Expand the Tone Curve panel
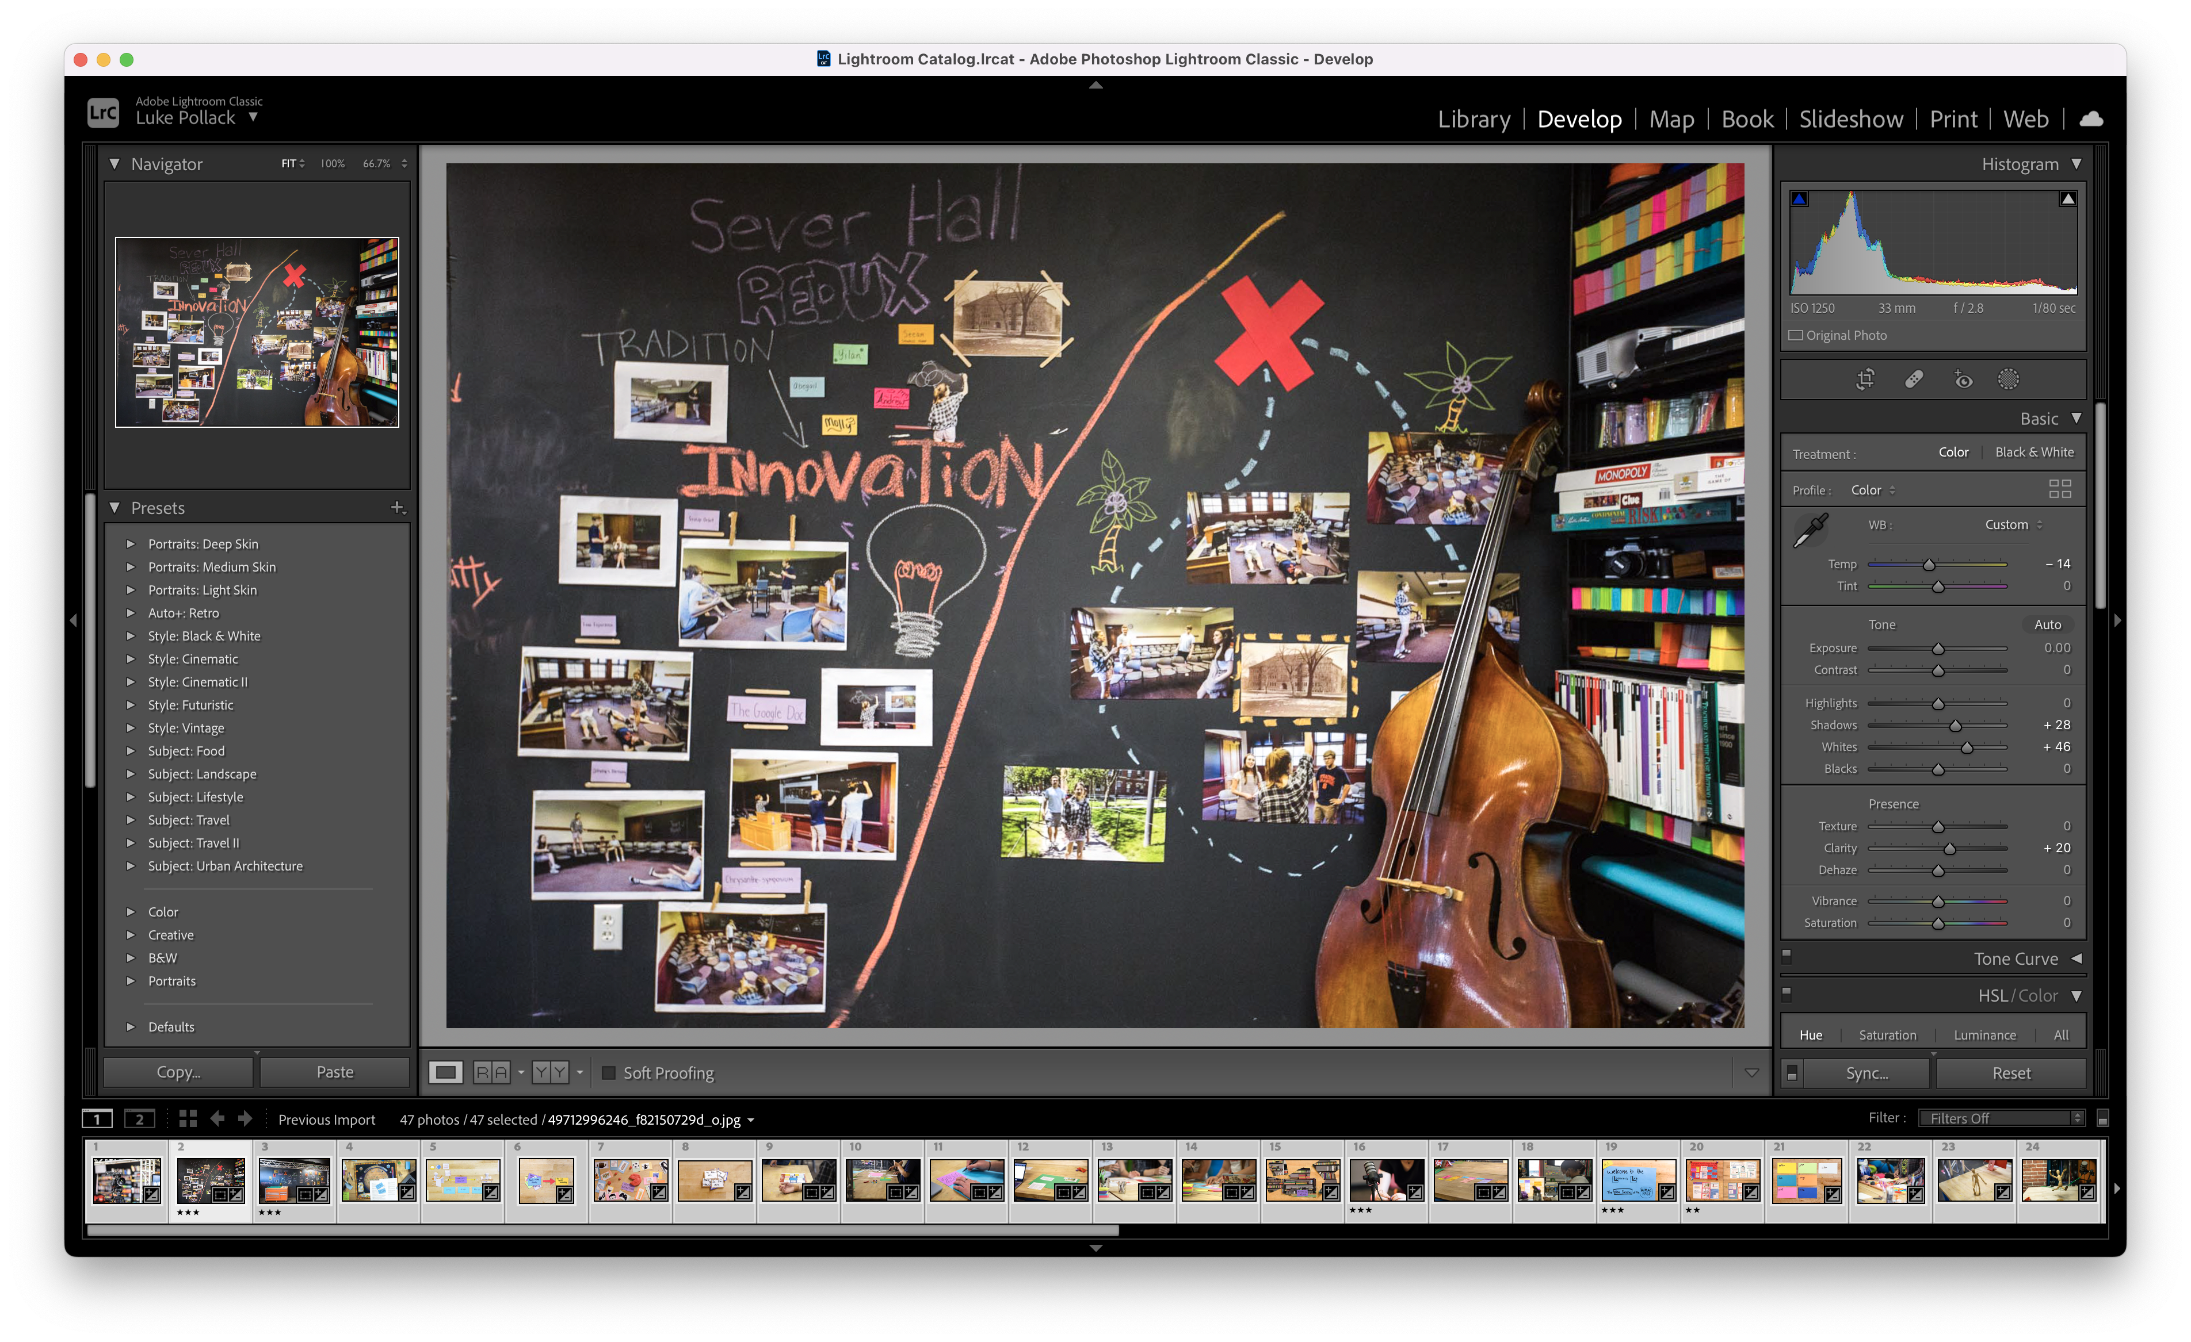Viewport: 2191px width, 1342px height. tap(2077, 959)
